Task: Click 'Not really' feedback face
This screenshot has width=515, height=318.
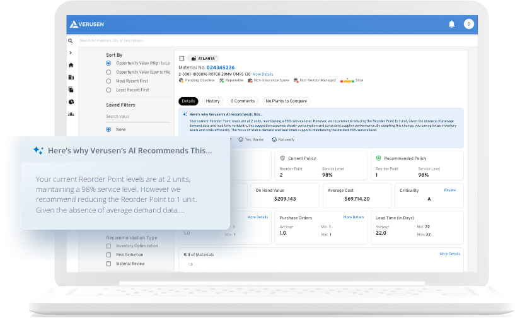Action: (274, 140)
